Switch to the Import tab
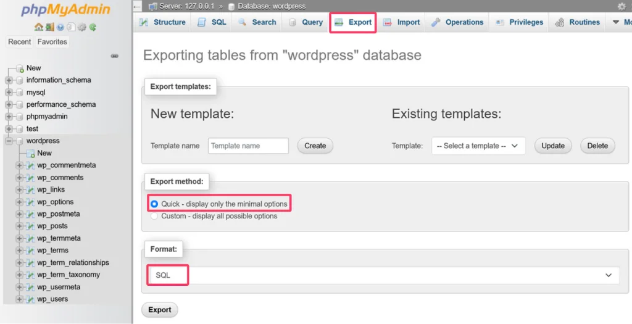This screenshot has height=324, width=632. [x=401, y=22]
